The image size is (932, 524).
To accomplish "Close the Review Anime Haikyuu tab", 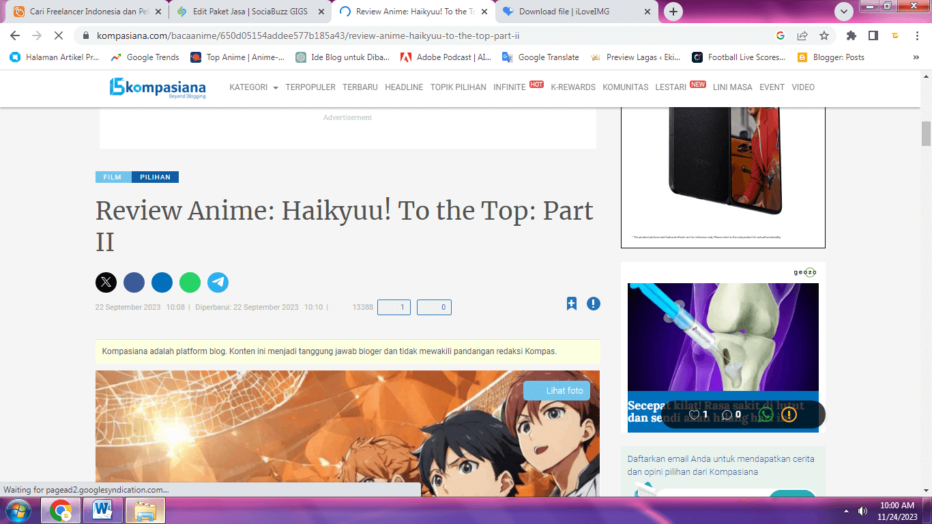I will pos(484,12).
